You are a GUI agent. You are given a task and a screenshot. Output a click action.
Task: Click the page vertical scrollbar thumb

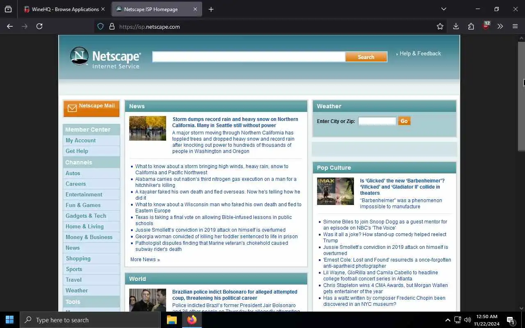(x=521, y=96)
